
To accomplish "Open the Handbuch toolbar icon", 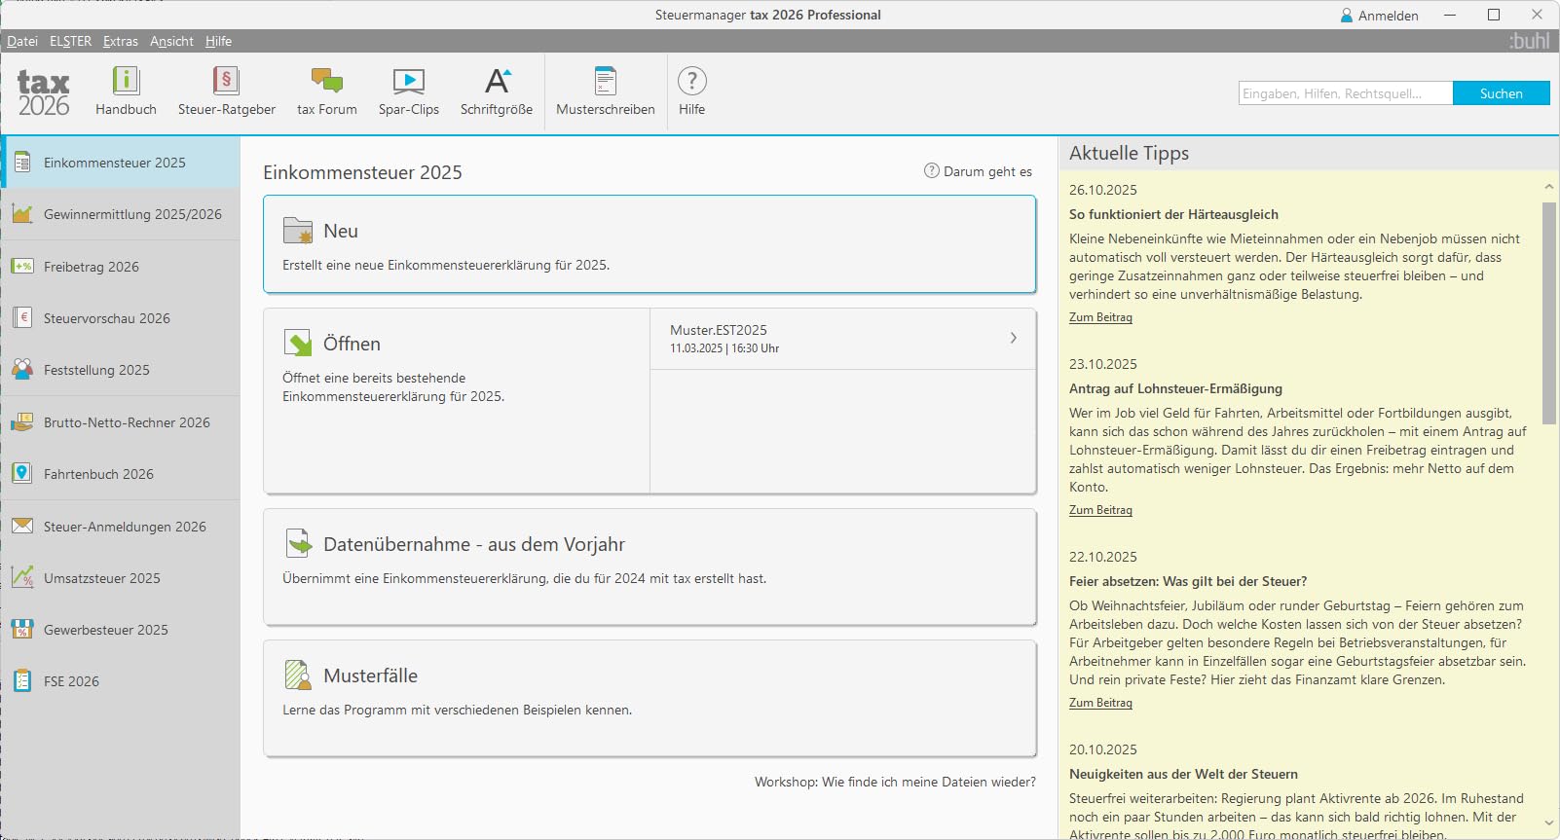I will 126,81.
